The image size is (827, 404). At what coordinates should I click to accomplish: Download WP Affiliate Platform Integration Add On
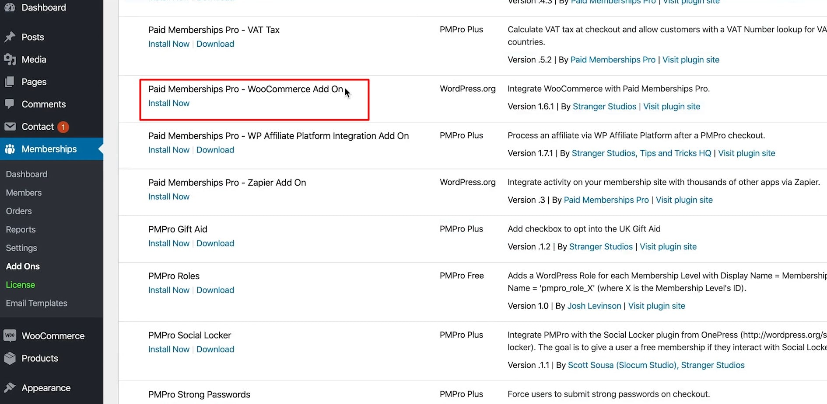click(215, 150)
